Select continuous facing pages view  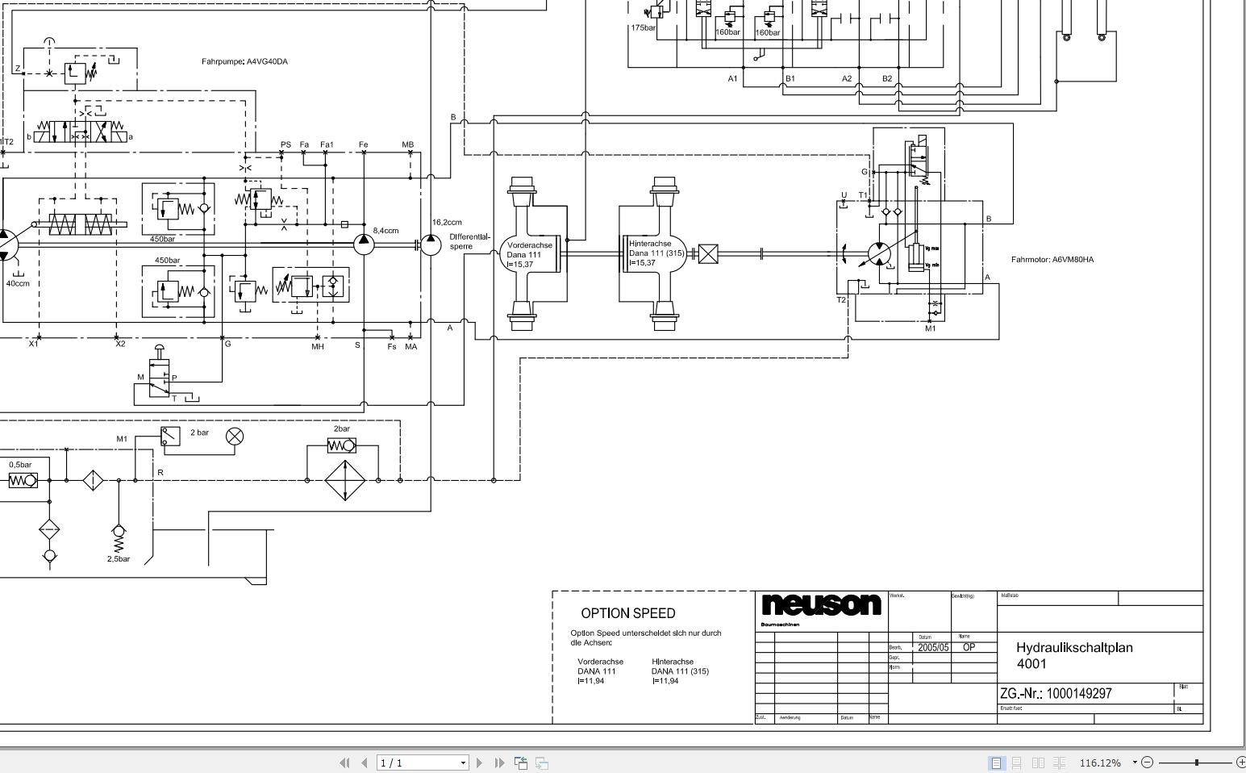point(1060,763)
